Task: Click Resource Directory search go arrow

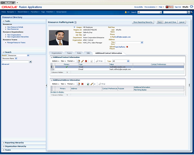Action: 30,61
